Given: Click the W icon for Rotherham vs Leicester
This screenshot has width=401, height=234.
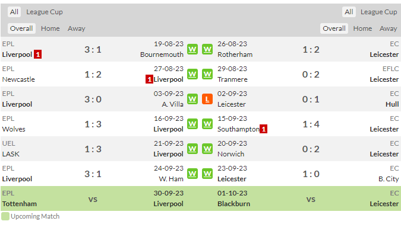Looking at the screenshot, I should pyautogui.click(x=207, y=49).
